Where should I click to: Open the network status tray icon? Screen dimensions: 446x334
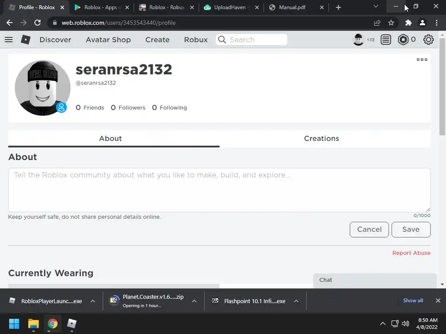point(395,324)
